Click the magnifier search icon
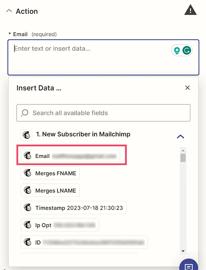Screen dimensions: 206x270 tap(25, 113)
